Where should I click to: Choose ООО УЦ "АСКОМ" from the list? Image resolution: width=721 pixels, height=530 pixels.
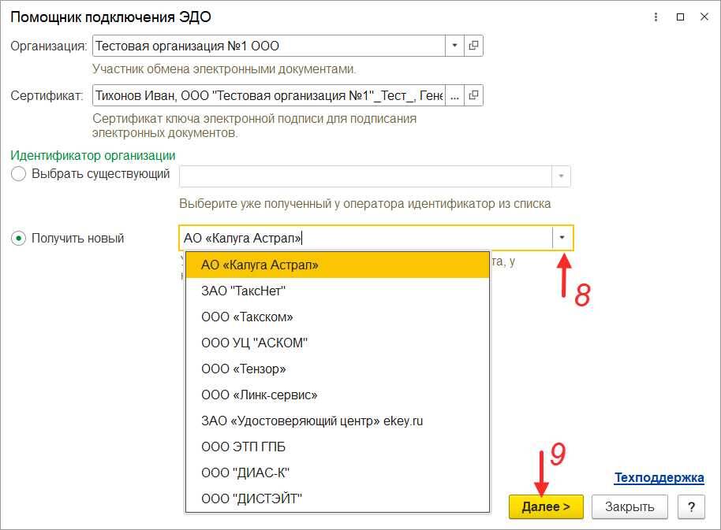click(x=338, y=343)
